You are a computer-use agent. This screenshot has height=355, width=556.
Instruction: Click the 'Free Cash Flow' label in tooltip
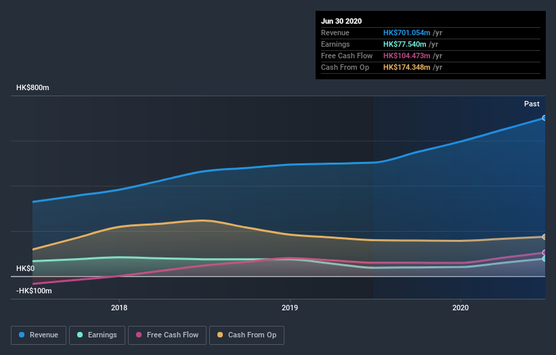tap(347, 56)
